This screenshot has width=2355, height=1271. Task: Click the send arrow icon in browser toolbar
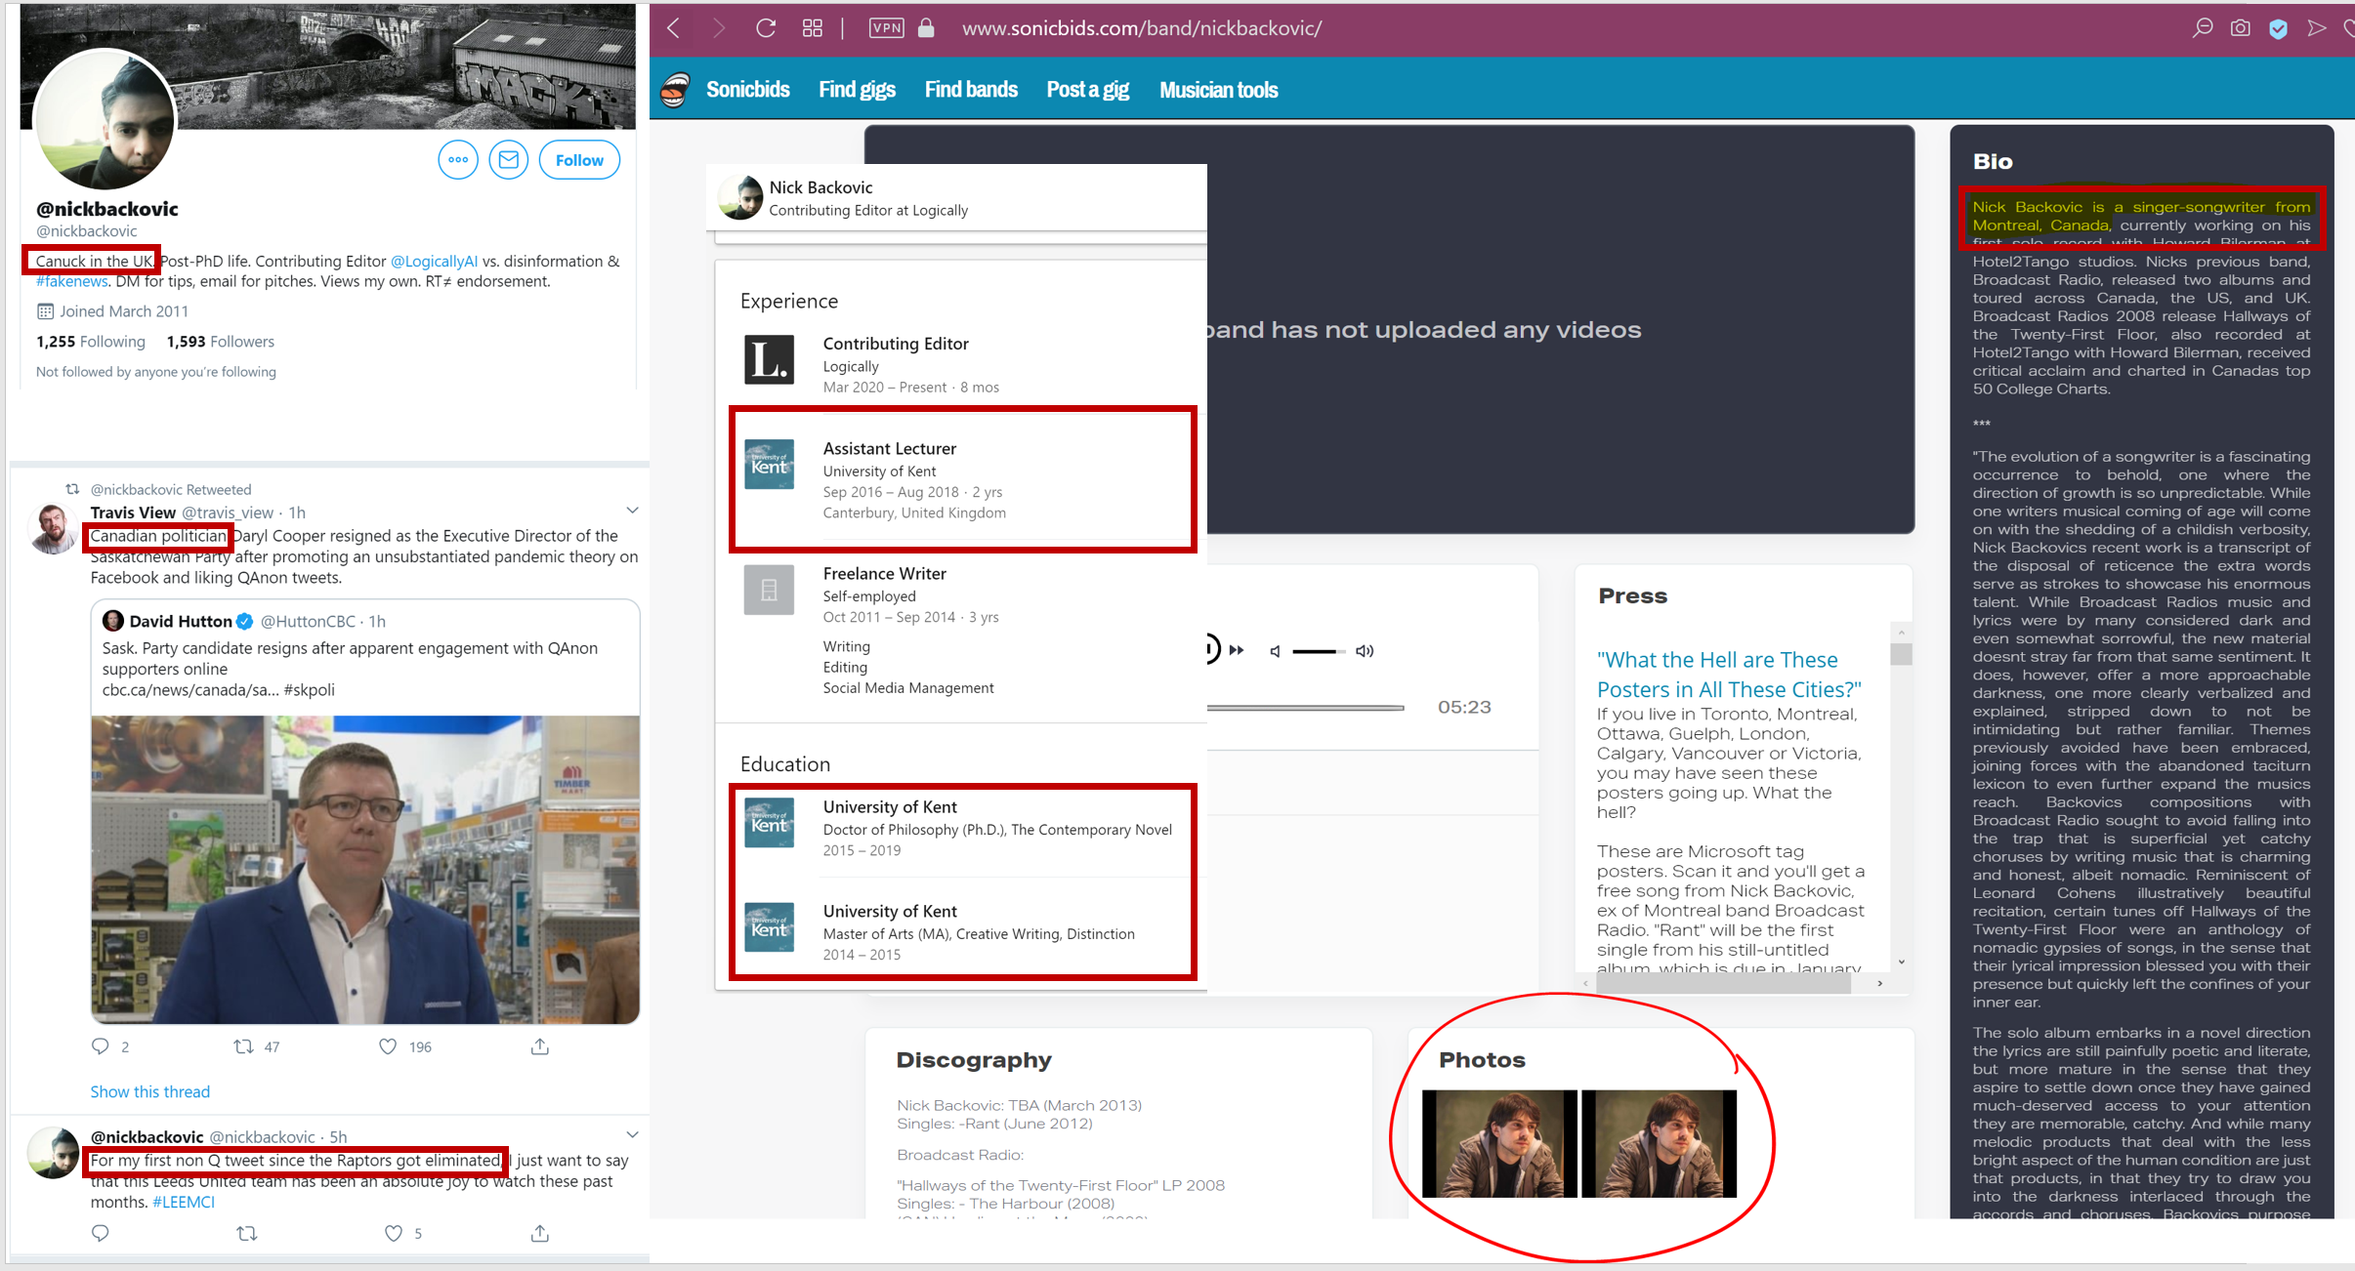click(x=2316, y=28)
